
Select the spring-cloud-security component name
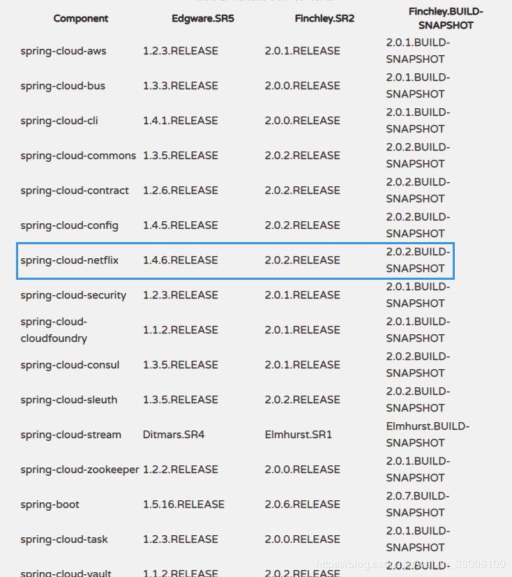point(73,295)
